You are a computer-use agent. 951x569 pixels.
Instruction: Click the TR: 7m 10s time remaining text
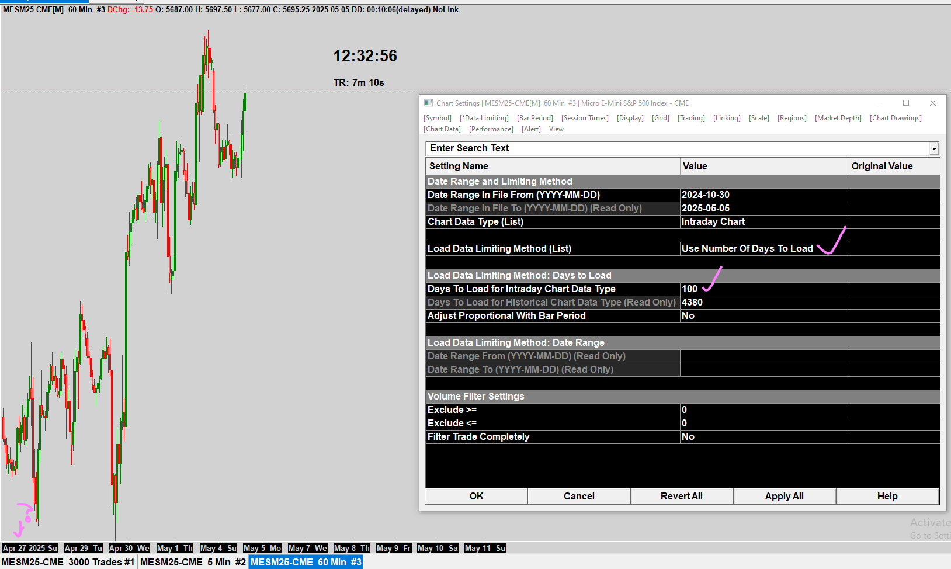click(359, 83)
